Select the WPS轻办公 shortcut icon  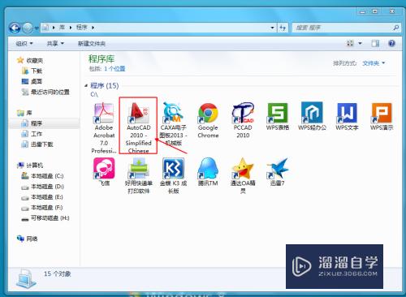pyautogui.click(x=312, y=113)
